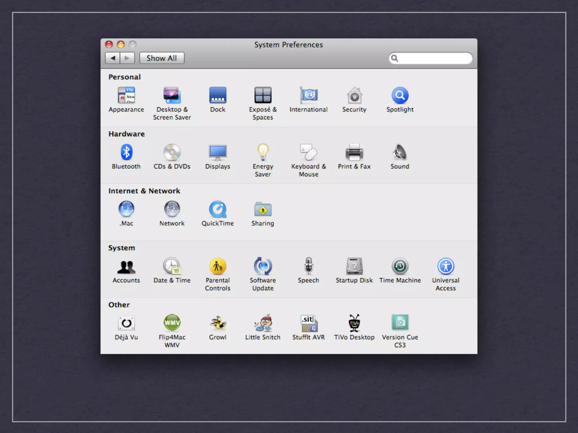578x433 pixels.
Task: Go forward with the right arrow button
Action: [x=127, y=58]
